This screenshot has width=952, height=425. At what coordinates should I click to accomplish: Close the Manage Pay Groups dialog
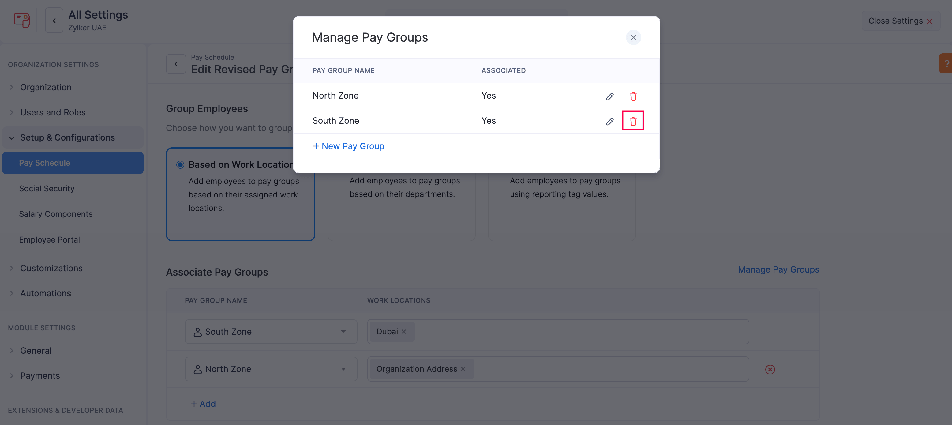(633, 37)
